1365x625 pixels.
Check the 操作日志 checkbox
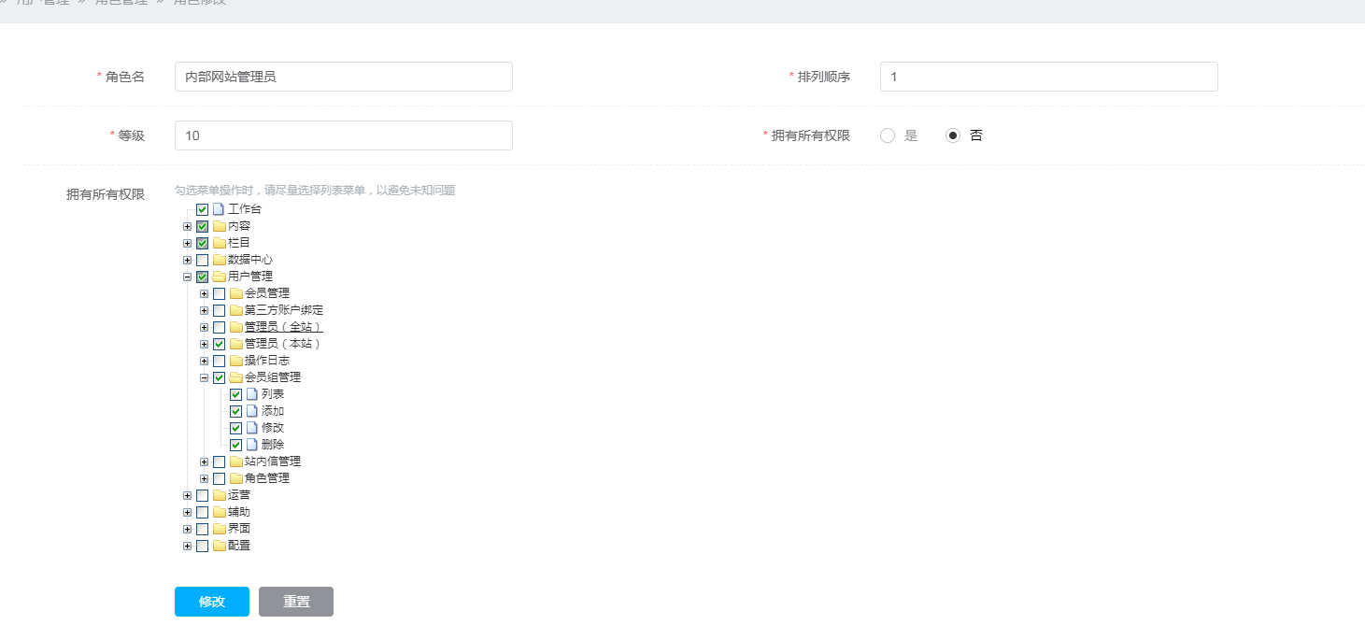[219, 361]
